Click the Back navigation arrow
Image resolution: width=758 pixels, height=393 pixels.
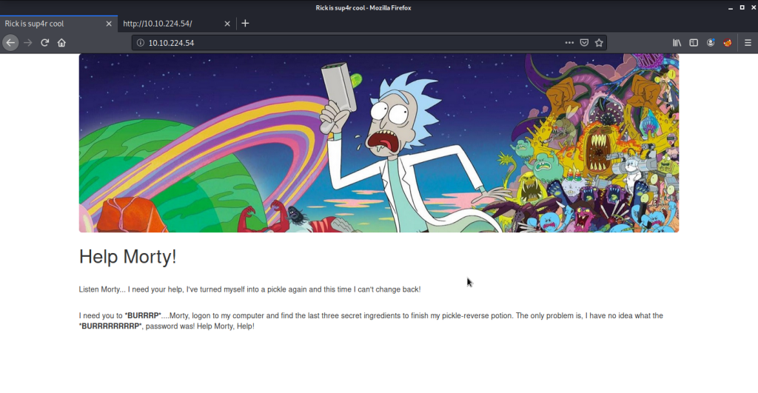(10, 43)
